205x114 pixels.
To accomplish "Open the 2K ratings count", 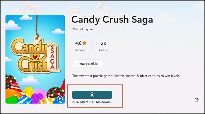I will click(104, 43).
